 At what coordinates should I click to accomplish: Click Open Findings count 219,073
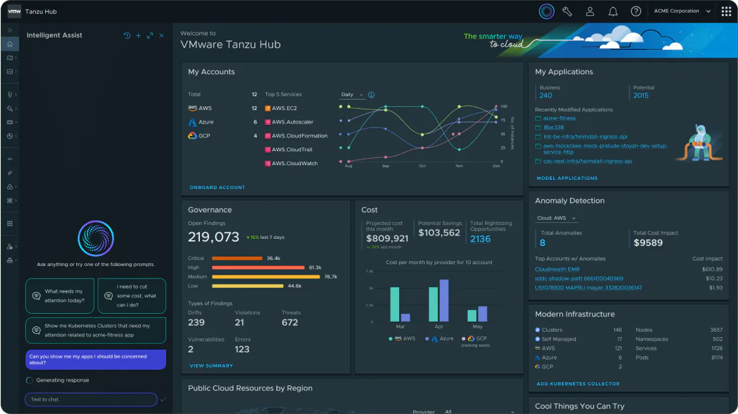tap(214, 237)
